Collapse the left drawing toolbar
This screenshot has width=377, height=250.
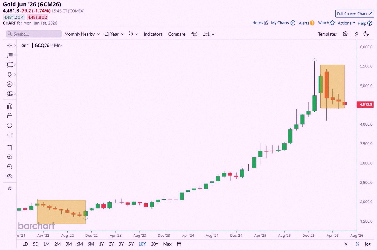click(x=9, y=188)
